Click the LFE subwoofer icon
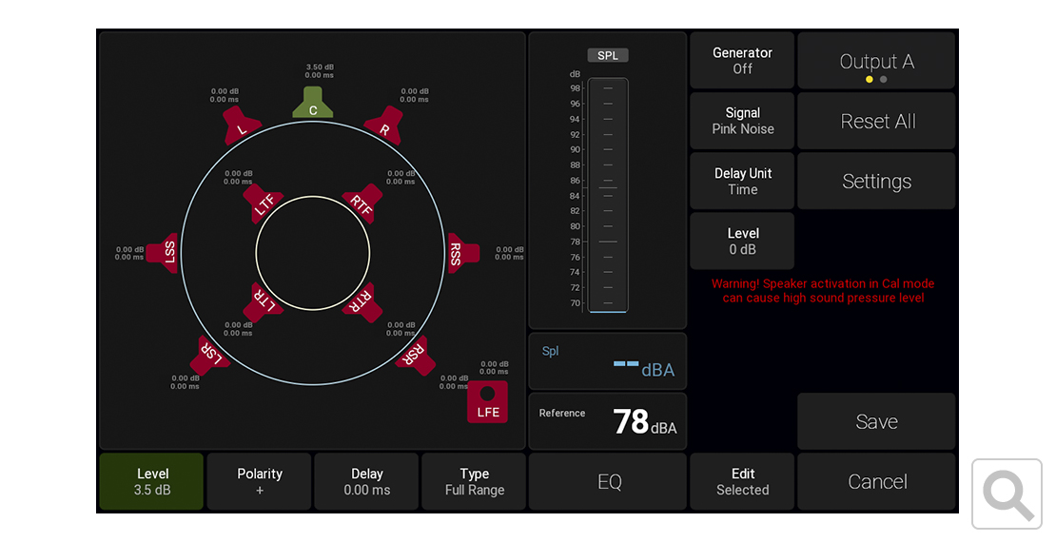 click(x=487, y=401)
